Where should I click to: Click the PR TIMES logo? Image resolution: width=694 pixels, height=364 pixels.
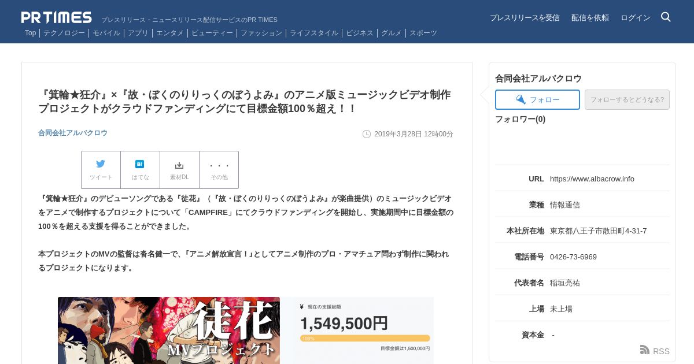coord(57,17)
